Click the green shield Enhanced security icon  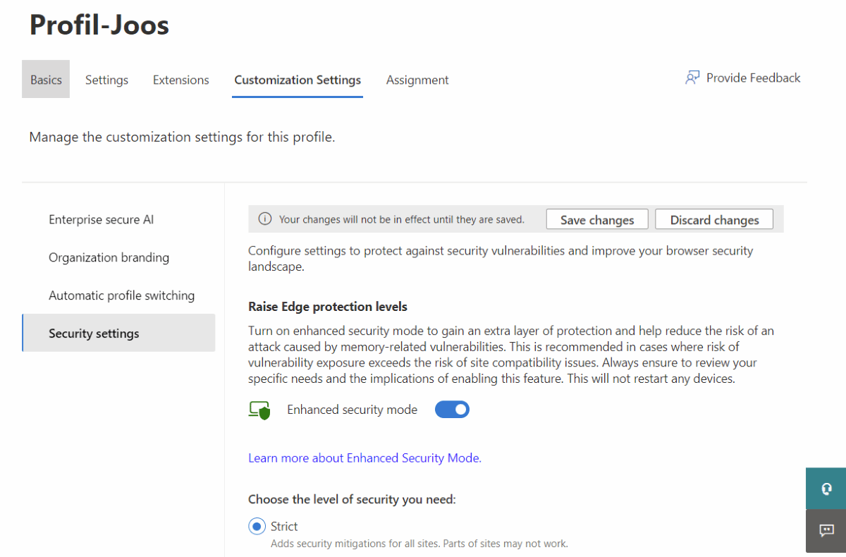(x=259, y=410)
